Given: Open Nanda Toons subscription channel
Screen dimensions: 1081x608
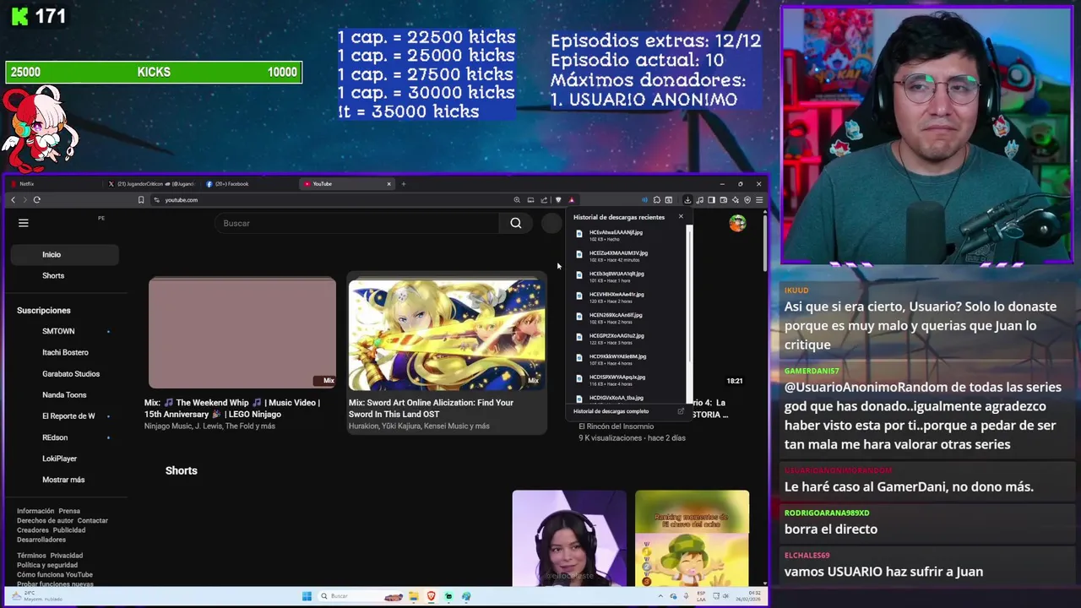Looking at the screenshot, I should coord(64,394).
